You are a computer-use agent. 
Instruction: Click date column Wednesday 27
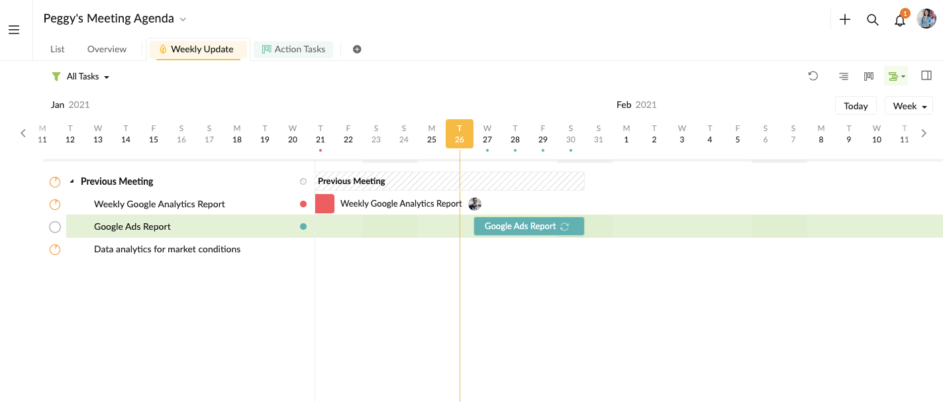pyautogui.click(x=487, y=134)
